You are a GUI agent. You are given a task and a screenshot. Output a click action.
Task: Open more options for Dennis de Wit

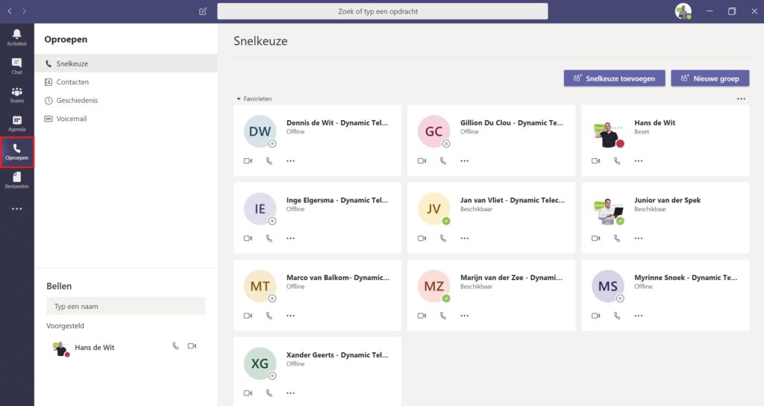290,161
